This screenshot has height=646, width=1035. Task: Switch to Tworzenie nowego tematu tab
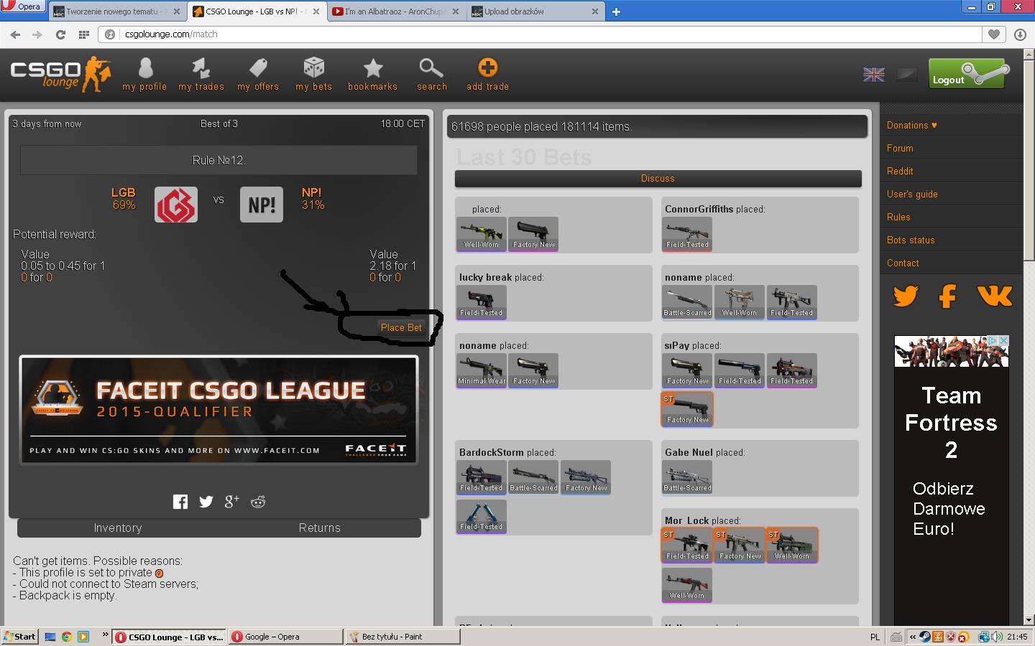point(116,11)
